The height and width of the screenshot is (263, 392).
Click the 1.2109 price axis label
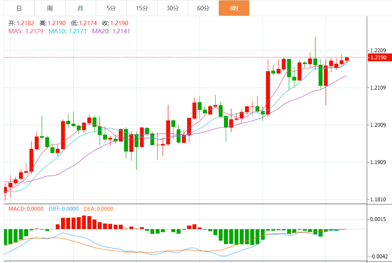[378, 87]
